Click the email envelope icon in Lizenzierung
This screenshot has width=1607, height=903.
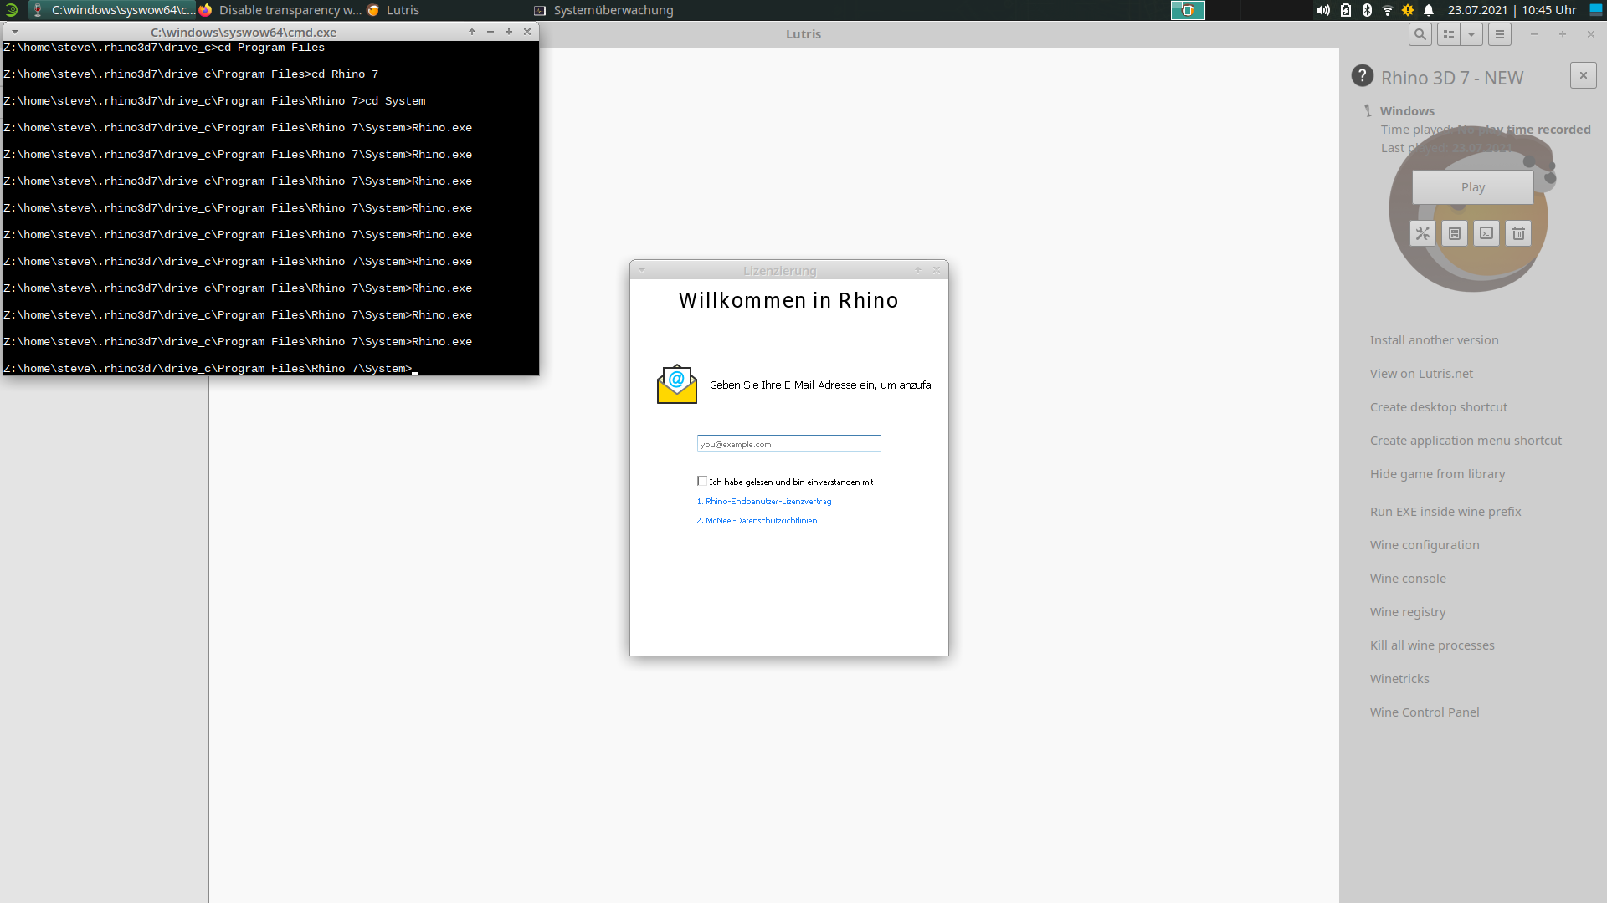click(x=677, y=384)
